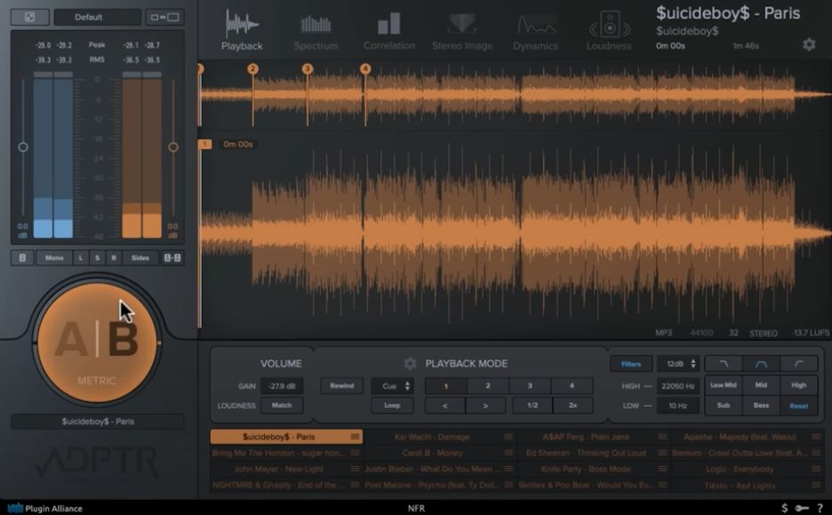Click the key license icon in bottom bar
Viewport: 832px width, 515px height.
pos(802,508)
